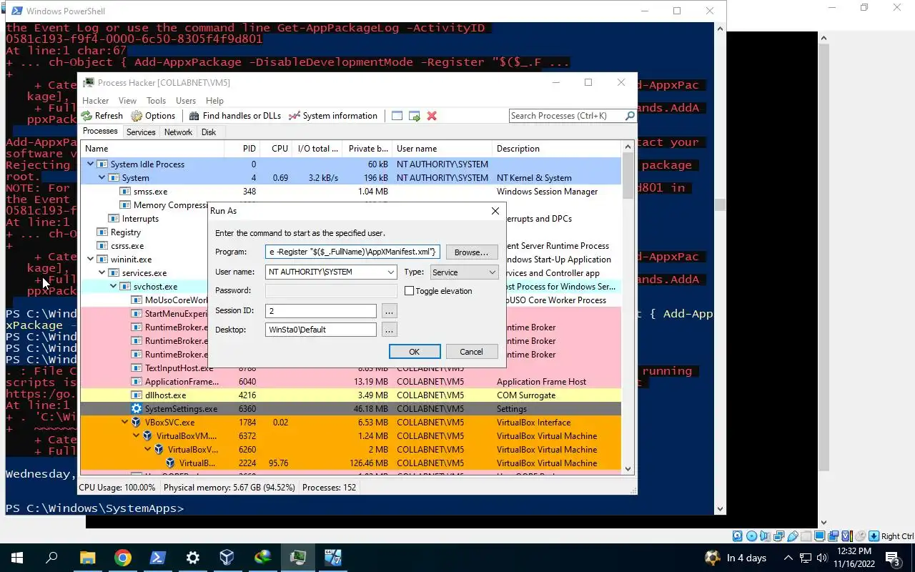Collapse the wininit.exe tree node
The width and height of the screenshot is (915, 572).
pos(90,260)
